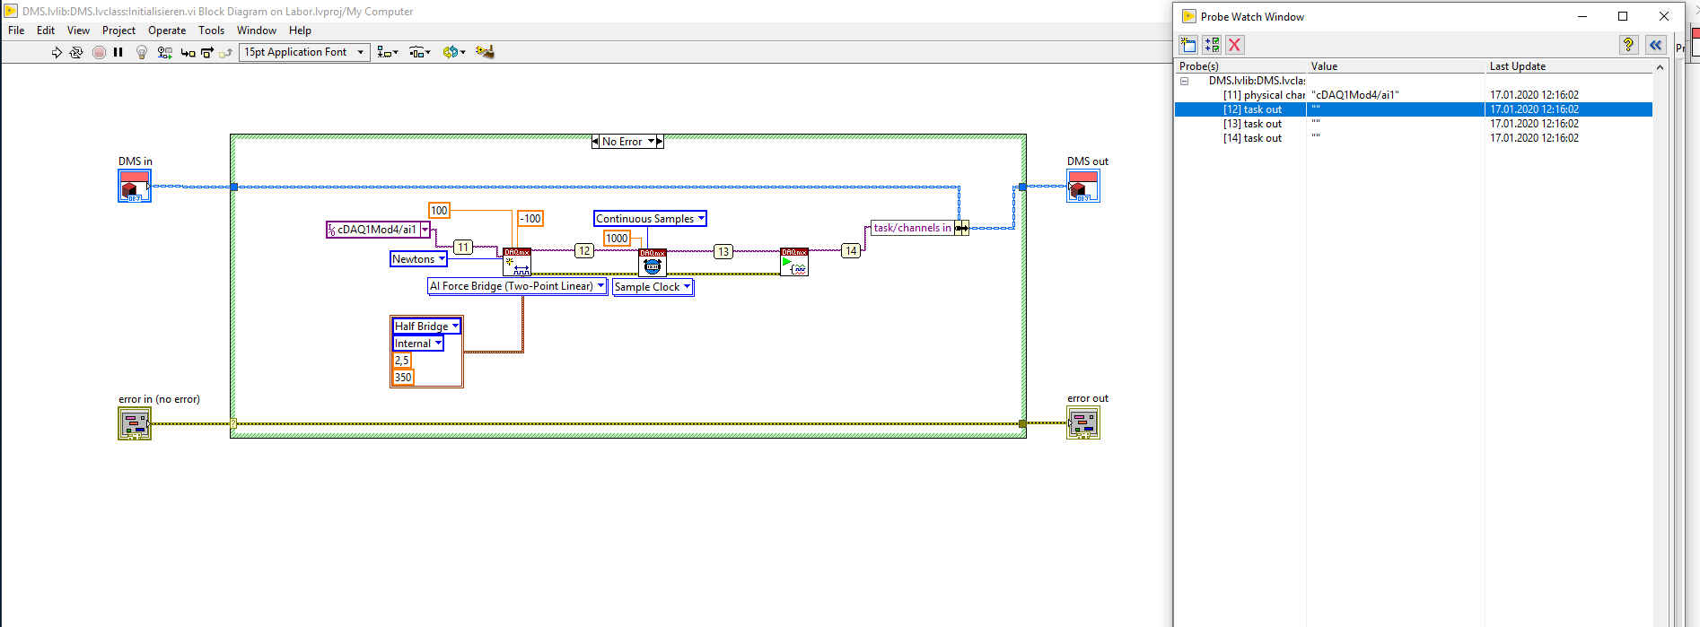Click the previous-case arrow on the case selector
Viewport: 1700px width, 627px height.
(x=596, y=142)
